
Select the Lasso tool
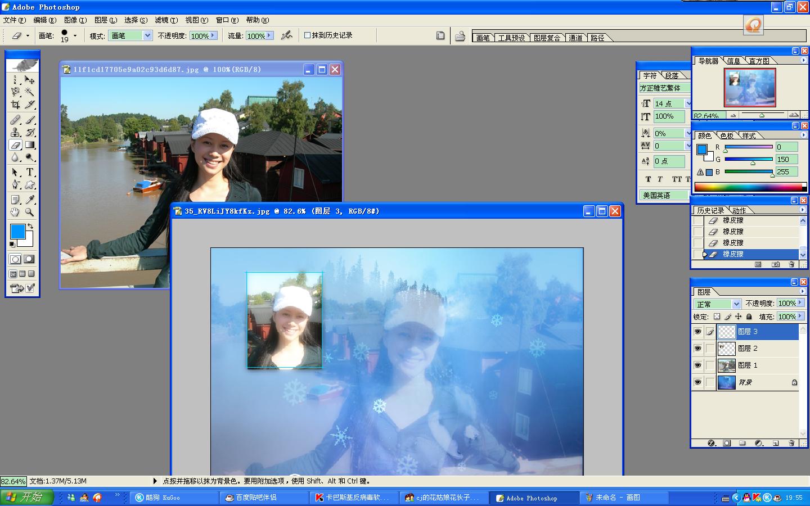[x=15, y=92]
